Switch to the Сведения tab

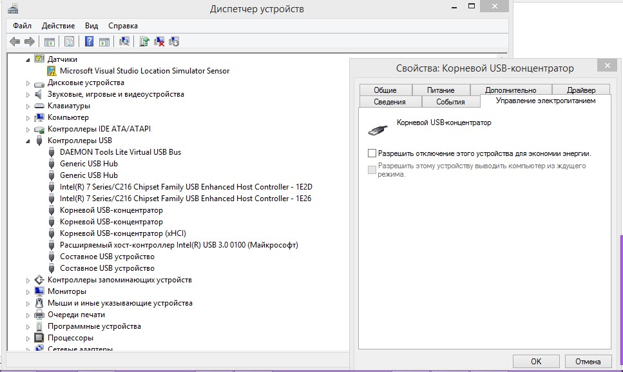(x=390, y=102)
